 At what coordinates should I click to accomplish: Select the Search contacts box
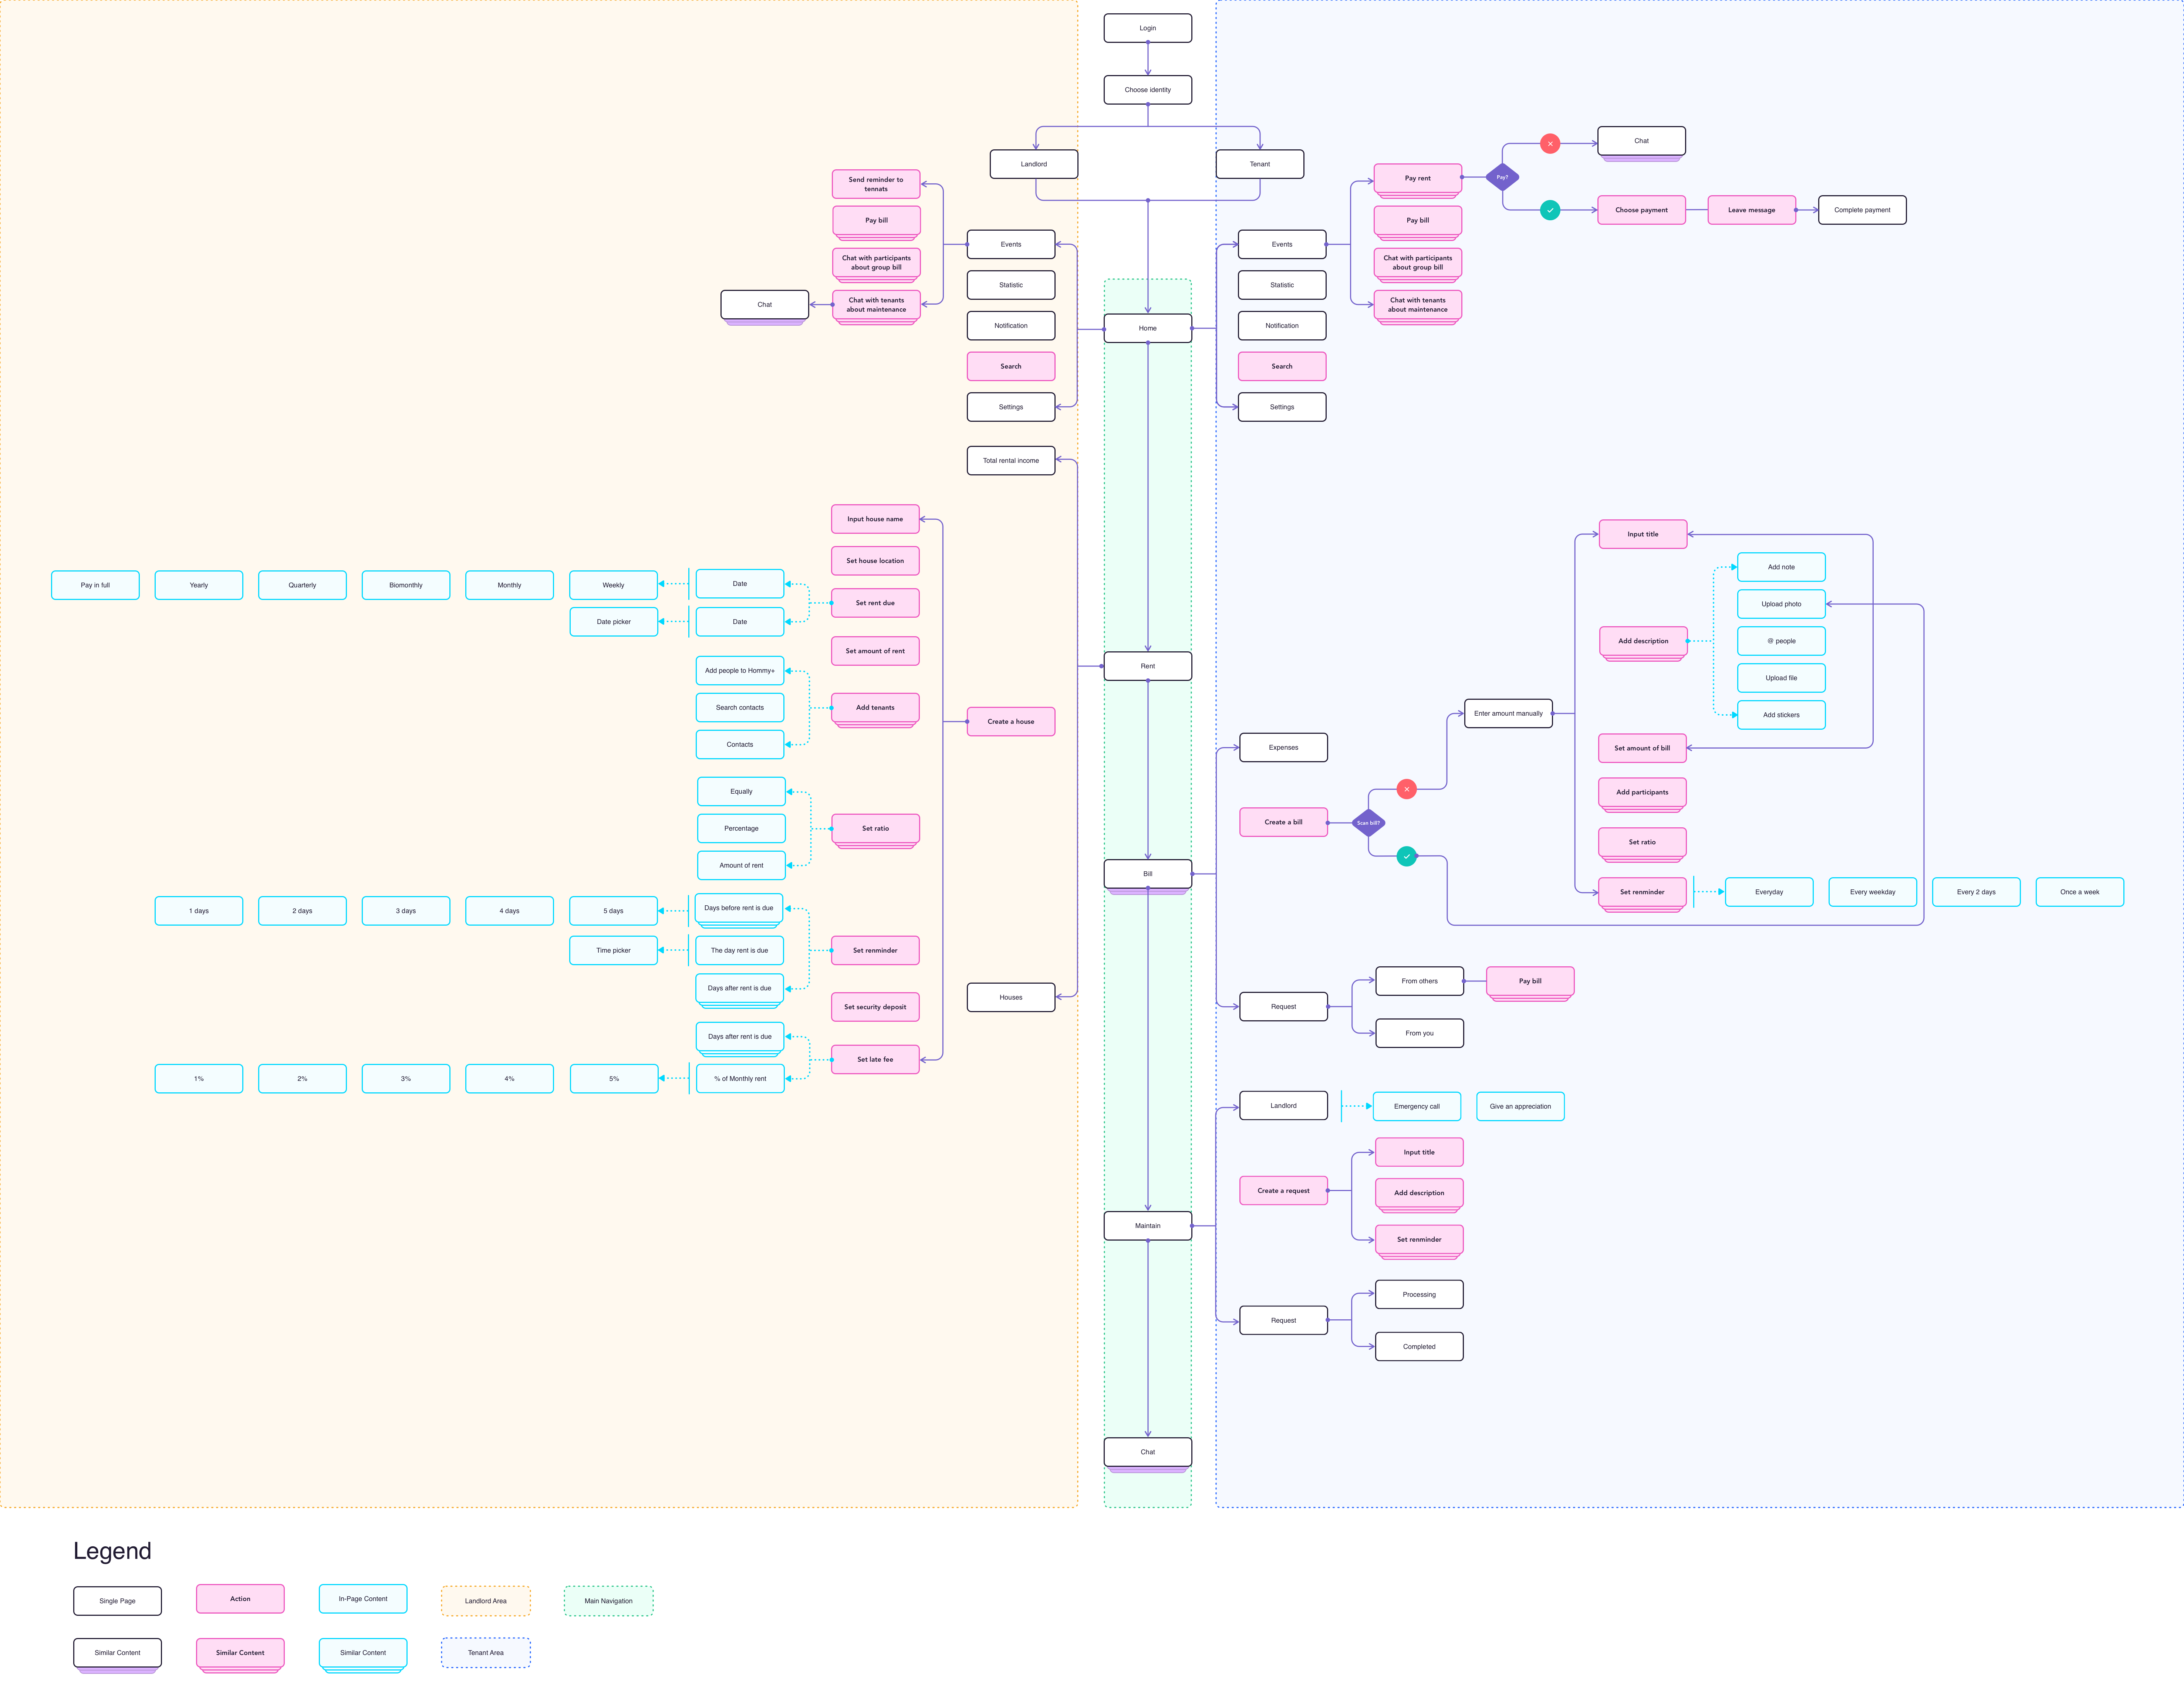pos(740,708)
